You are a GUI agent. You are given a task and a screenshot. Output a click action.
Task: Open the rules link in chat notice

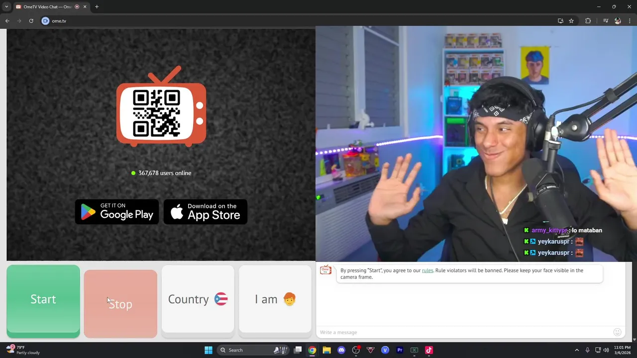(x=427, y=270)
